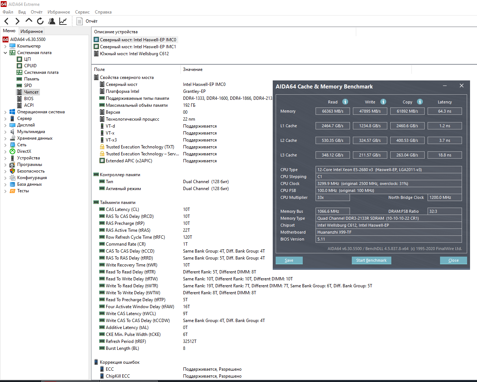Image resolution: width=477 pixels, height=382 pixels.
Task: Open the Сервис menu
Action: tap(82, 12)
